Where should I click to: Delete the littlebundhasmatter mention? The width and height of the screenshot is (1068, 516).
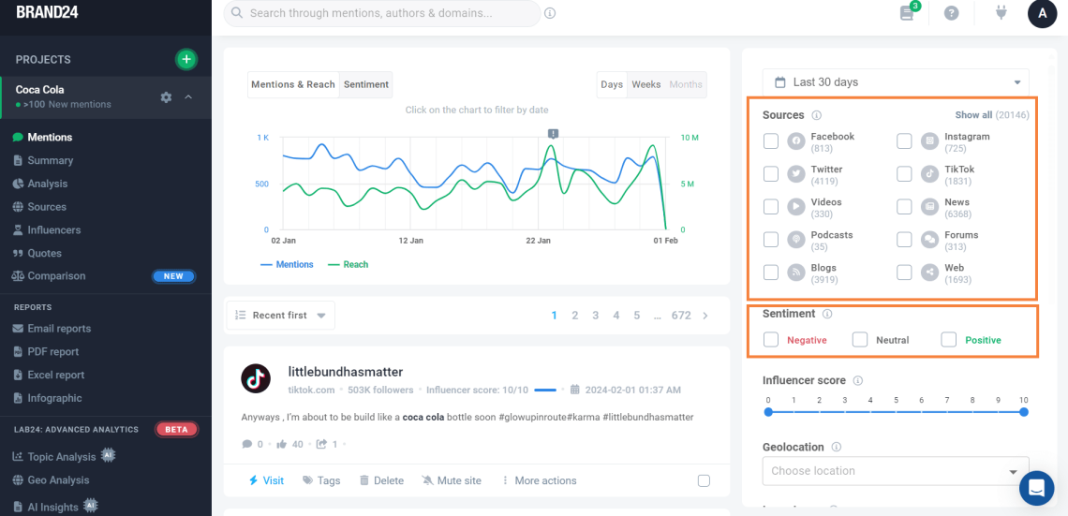tap(381, 480)
